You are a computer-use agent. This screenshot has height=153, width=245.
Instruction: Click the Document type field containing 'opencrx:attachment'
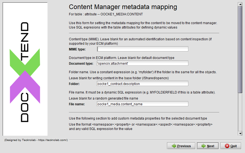(x=143, y=64)
